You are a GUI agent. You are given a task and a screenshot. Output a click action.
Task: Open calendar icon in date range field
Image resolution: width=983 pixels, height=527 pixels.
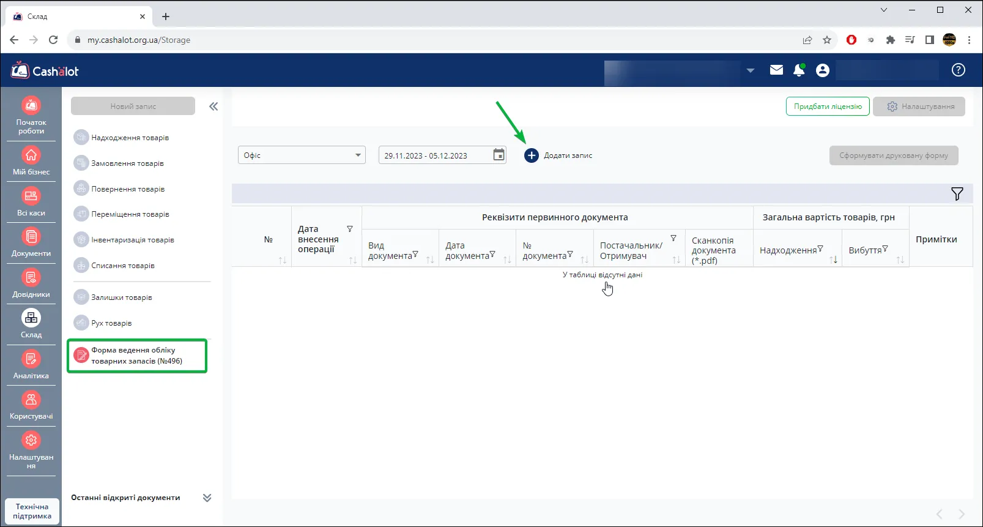499,155
